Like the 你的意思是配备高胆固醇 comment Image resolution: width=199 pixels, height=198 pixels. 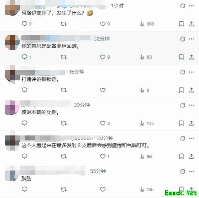(x=102, y=57)
